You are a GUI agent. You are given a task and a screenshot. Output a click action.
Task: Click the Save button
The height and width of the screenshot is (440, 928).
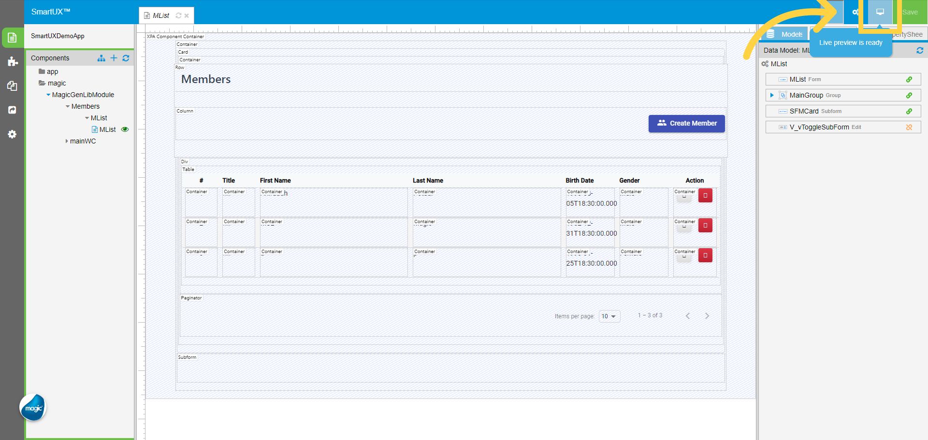tap(910, 12)
